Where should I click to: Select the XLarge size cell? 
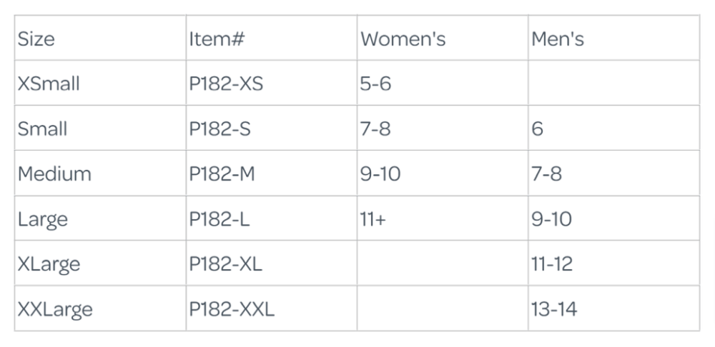click(49, 263)
